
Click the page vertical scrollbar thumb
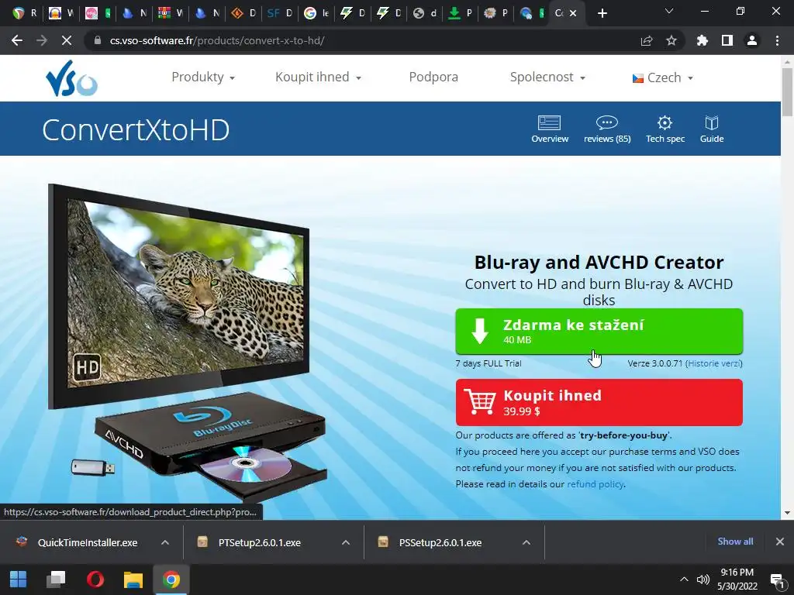coord(787,91)
